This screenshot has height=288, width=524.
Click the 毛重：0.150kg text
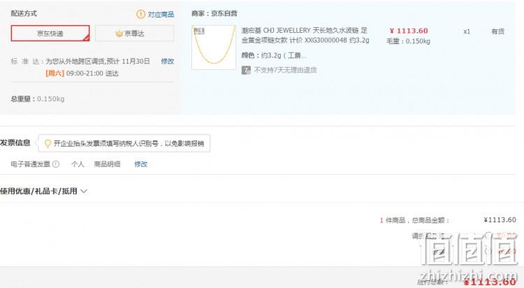coord(408,41)
